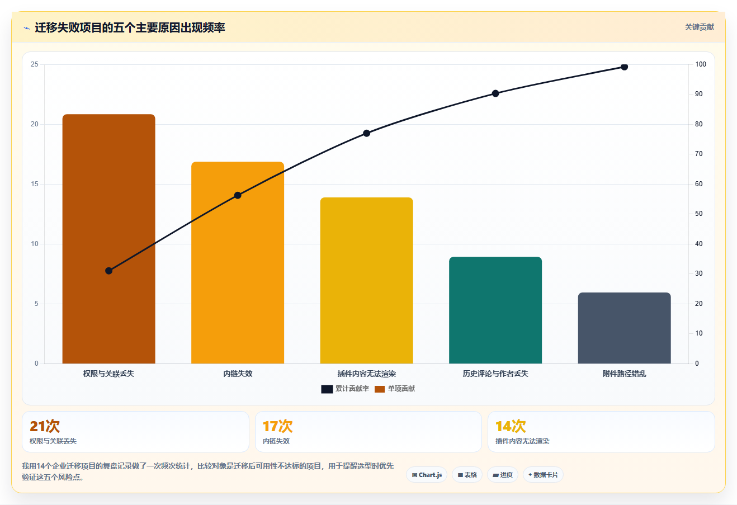Click the 21次 figure
This screenshot has height=505, width=737.
(45, 426)
